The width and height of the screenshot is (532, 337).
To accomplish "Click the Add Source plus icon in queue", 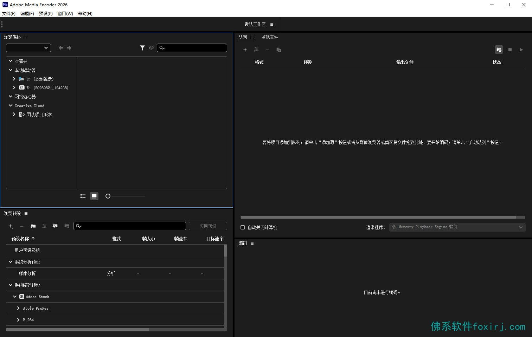I will [x=245, y=50].
